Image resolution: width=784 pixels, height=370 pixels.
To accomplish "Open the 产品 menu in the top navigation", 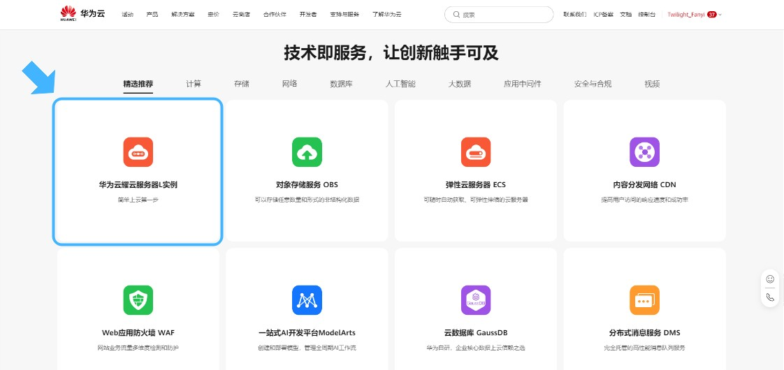I will [152, 15].
